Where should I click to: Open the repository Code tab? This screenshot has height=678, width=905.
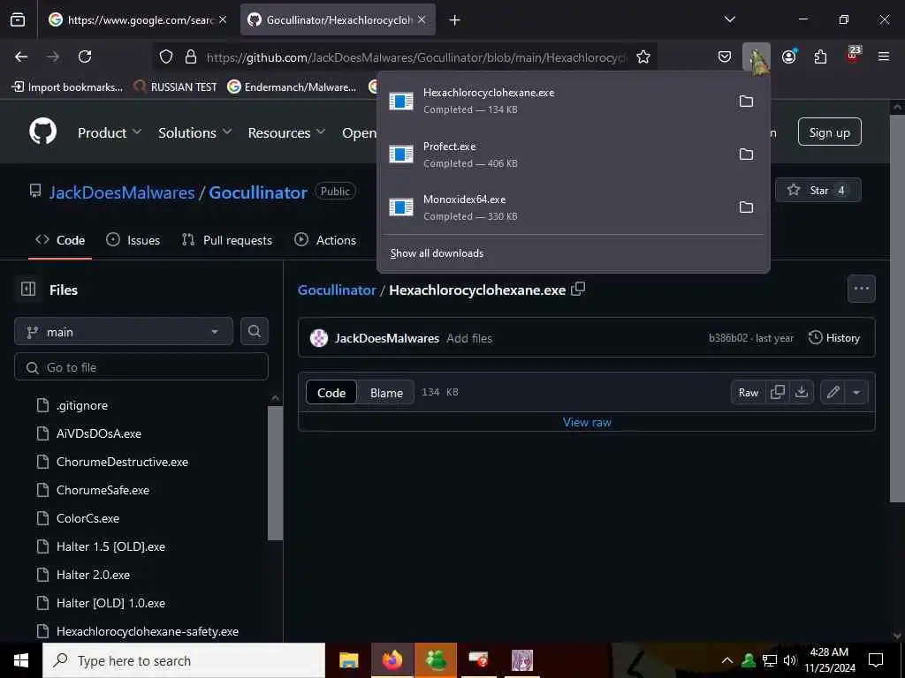tap(60, 240)
